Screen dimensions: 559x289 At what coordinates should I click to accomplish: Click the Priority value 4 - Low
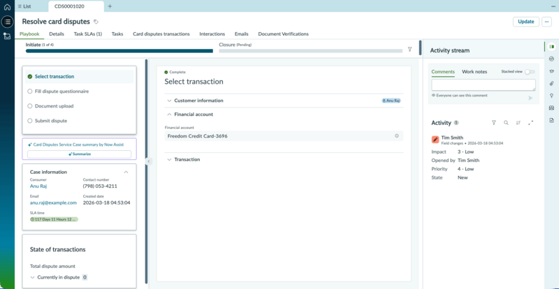point(465,169)
